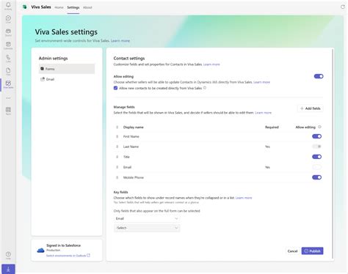
Task: Select Email in Admin settings
Action: point(67,79)
